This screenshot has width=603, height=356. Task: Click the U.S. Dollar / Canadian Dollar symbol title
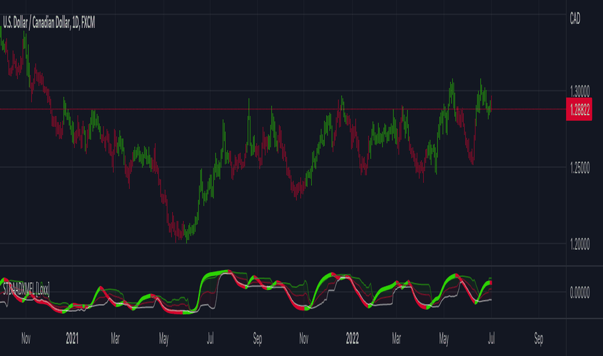tap(49, 23)
